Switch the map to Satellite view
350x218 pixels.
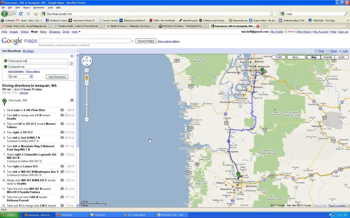click(327, 57)
